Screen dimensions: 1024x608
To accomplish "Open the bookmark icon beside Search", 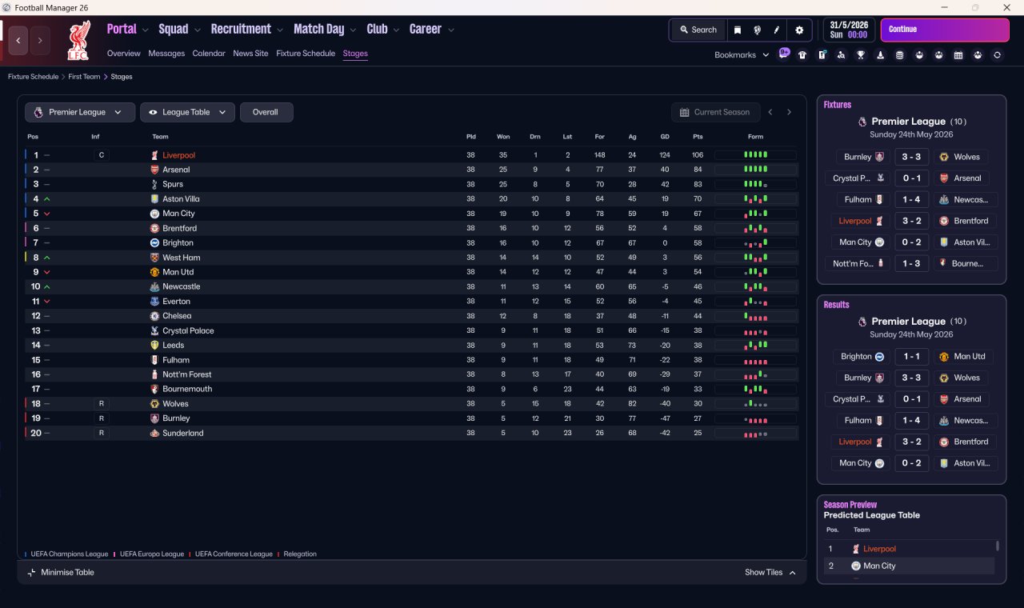I will pos(738,30).
